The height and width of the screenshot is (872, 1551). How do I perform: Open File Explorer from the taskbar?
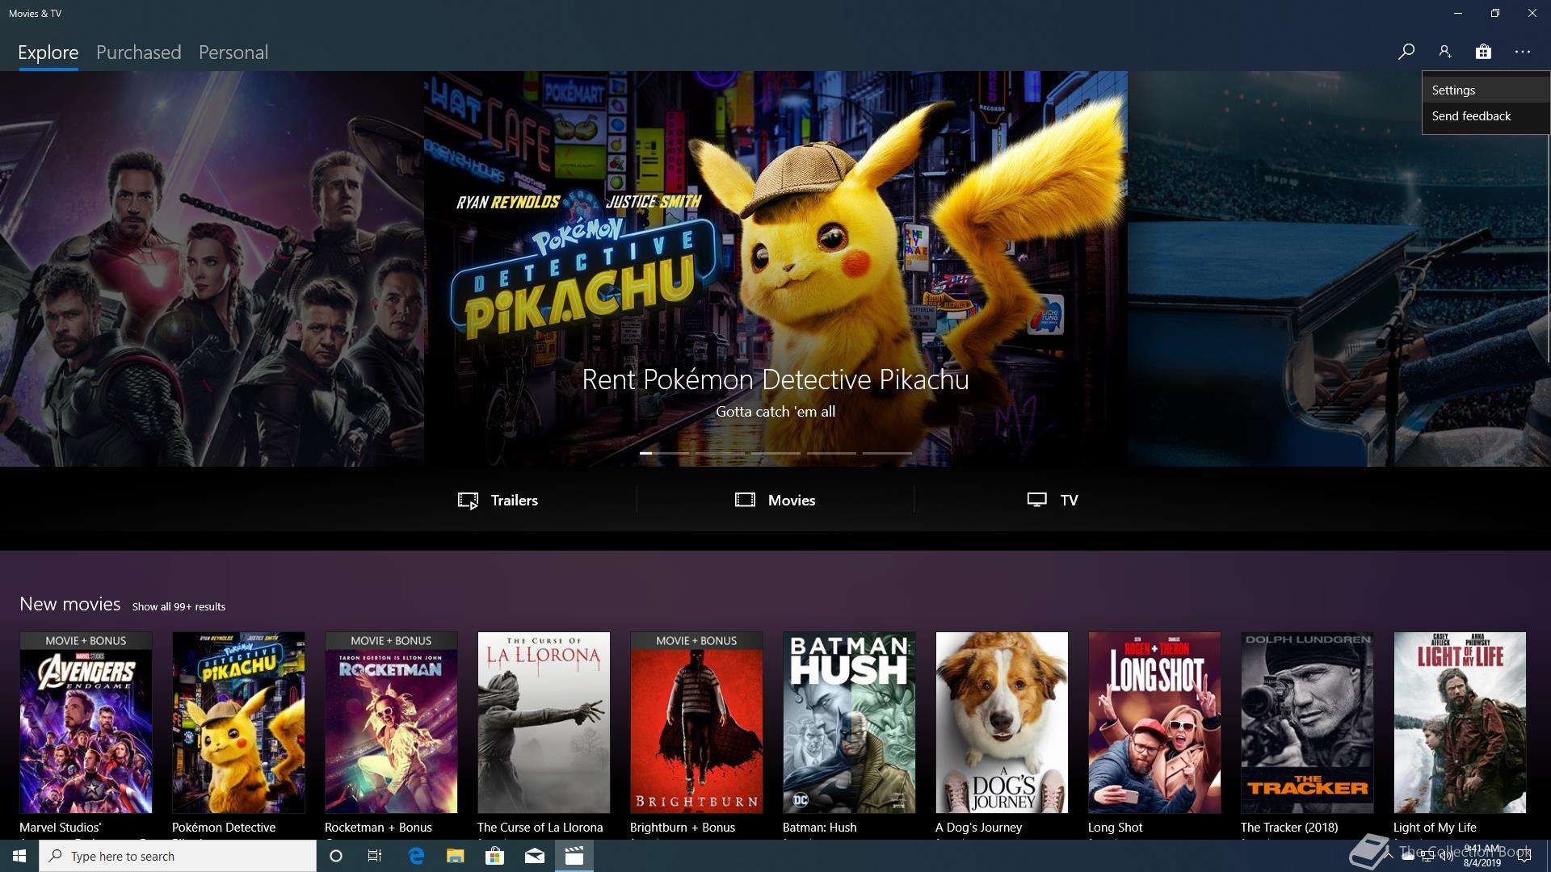point(455,856)
